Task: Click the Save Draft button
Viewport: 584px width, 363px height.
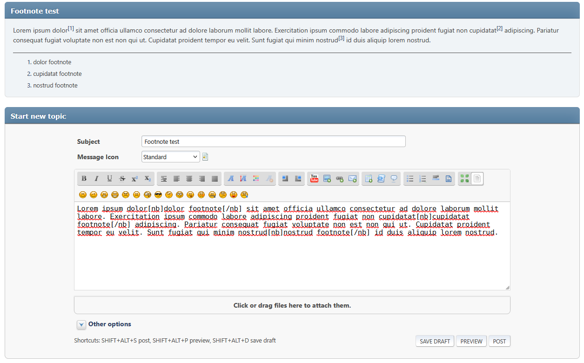Action: [x=435, y=341]
